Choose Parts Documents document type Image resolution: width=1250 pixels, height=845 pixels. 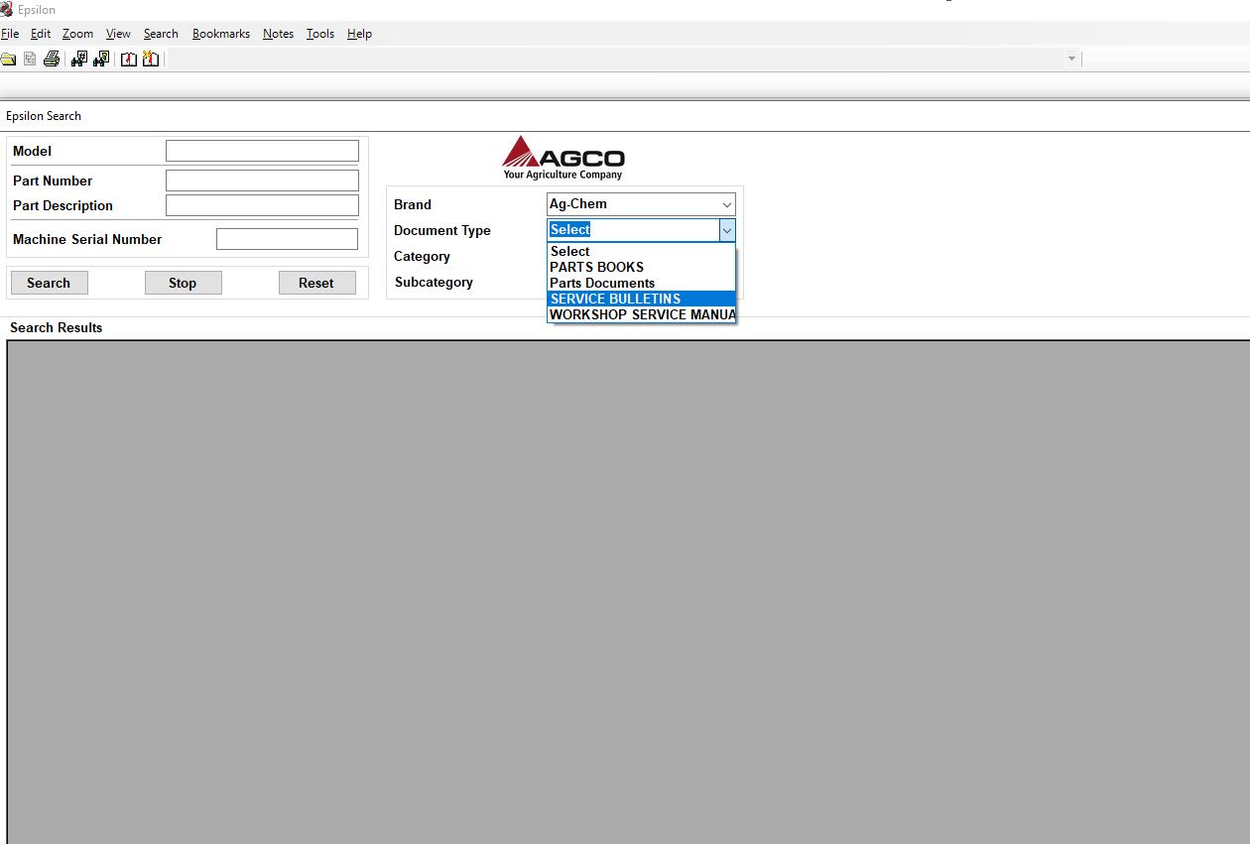[x=642, y=283]
